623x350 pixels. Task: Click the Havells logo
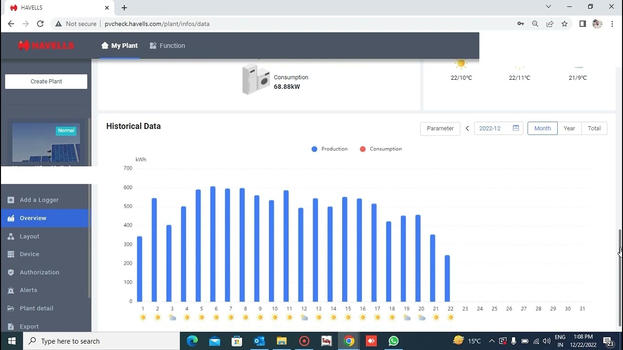coord(46,46)
